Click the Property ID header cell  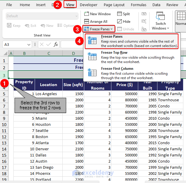click(x=24, y=85)
